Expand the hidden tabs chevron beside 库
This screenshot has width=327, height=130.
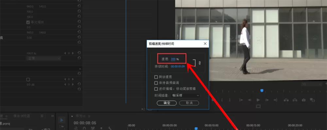(x=52, y=116)
